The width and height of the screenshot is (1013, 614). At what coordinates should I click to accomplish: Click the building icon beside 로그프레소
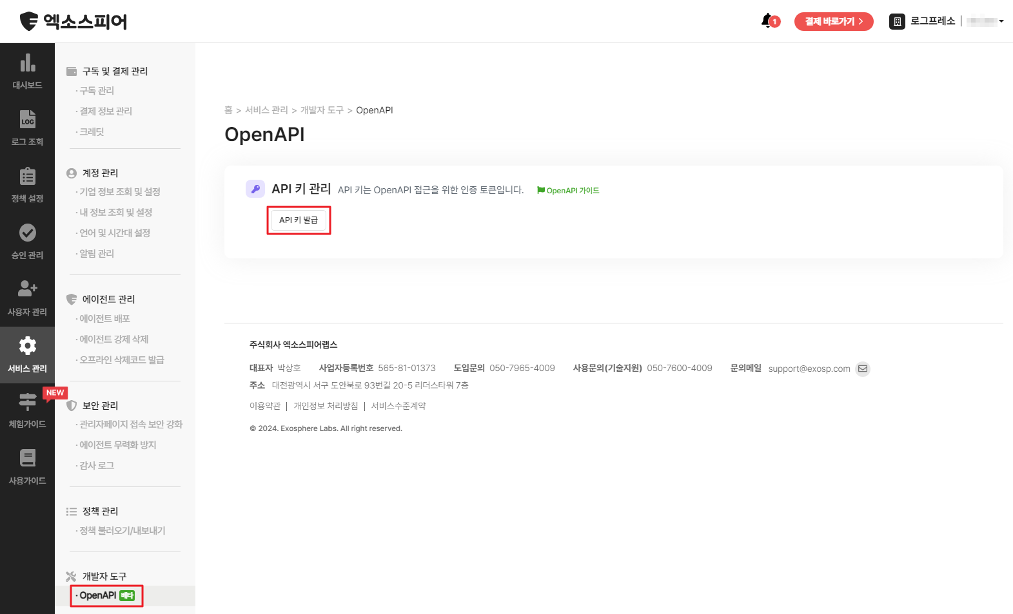[897, 21]
